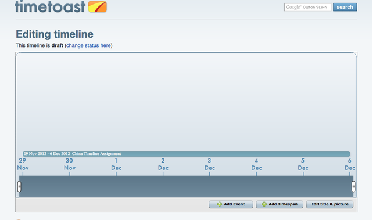
Task: Open the 'change status here' link
Action: point(88,45)
